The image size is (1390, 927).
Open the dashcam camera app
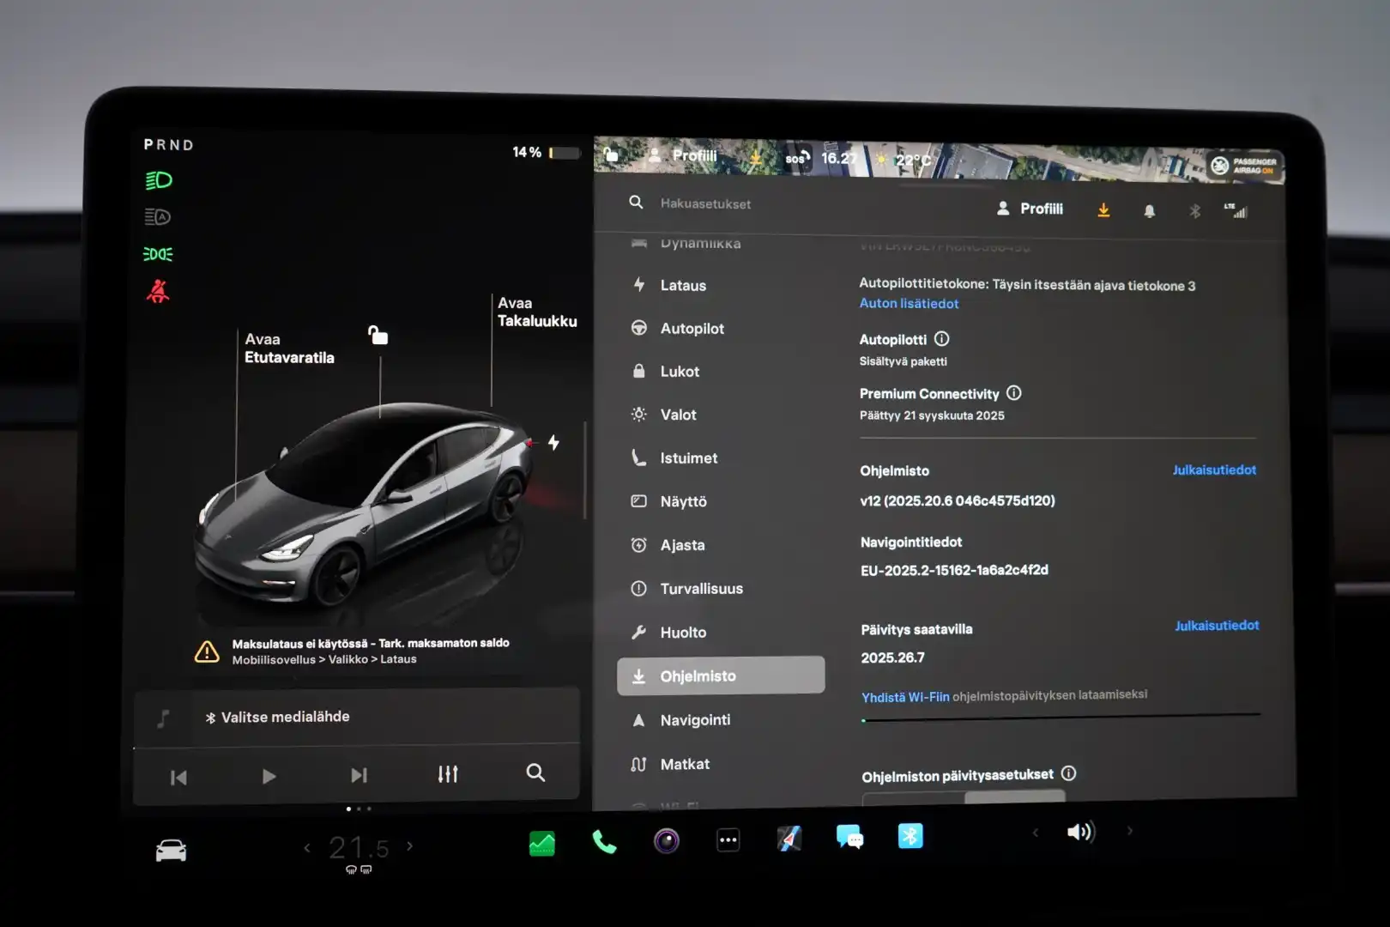click(667, 840)
